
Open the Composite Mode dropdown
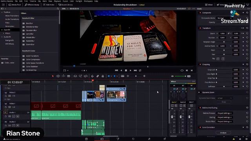[224, 18]
